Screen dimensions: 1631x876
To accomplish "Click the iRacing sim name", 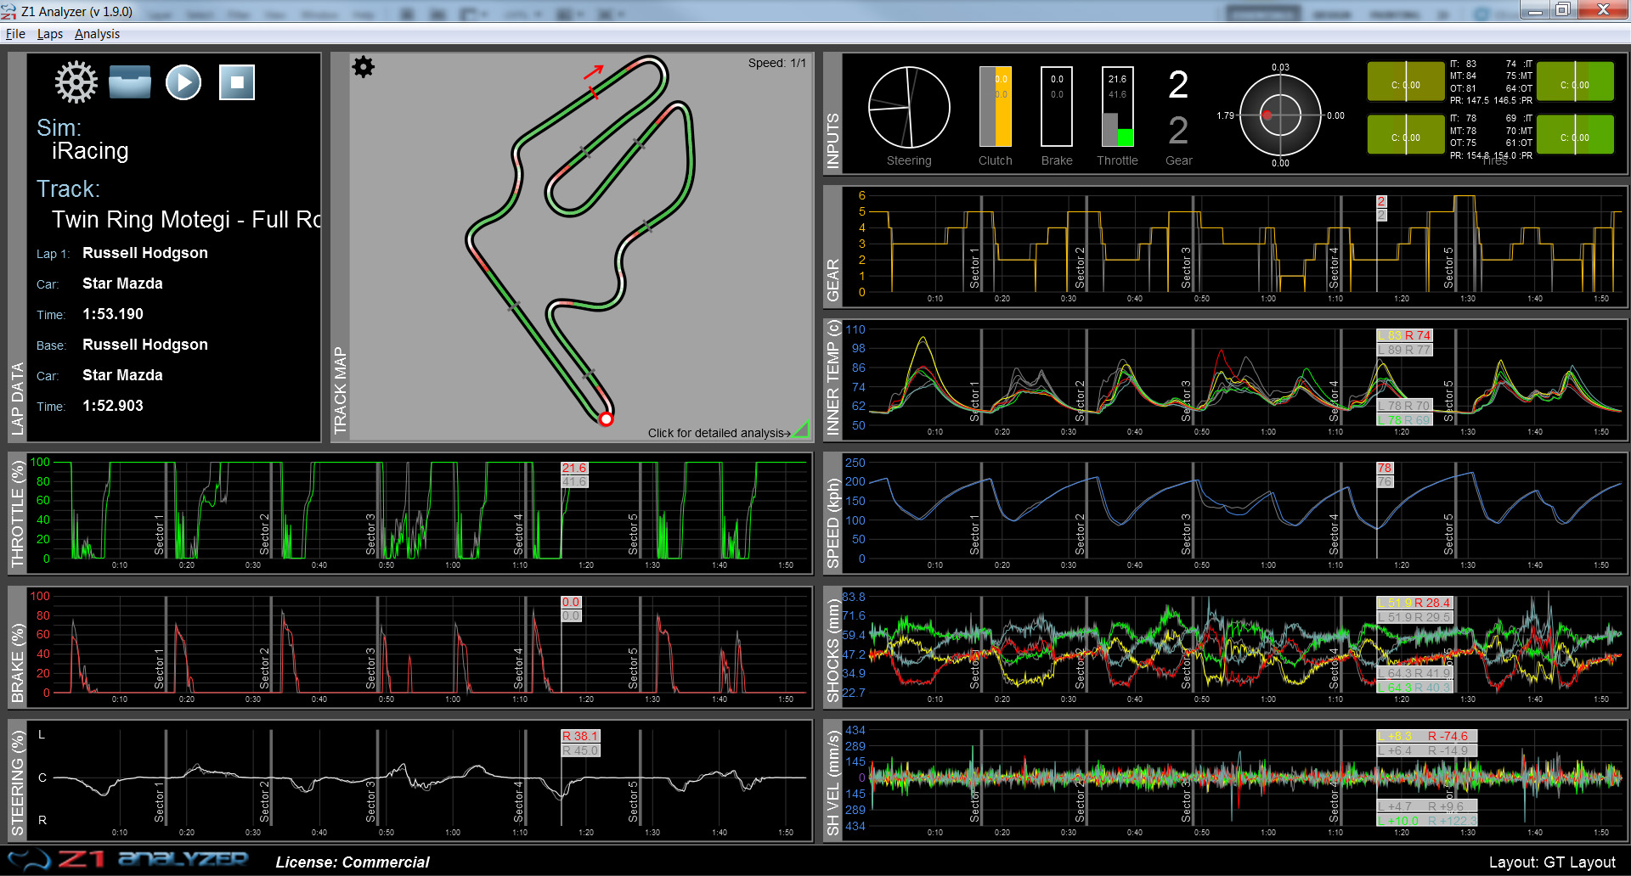I will (x=90, y=151).
